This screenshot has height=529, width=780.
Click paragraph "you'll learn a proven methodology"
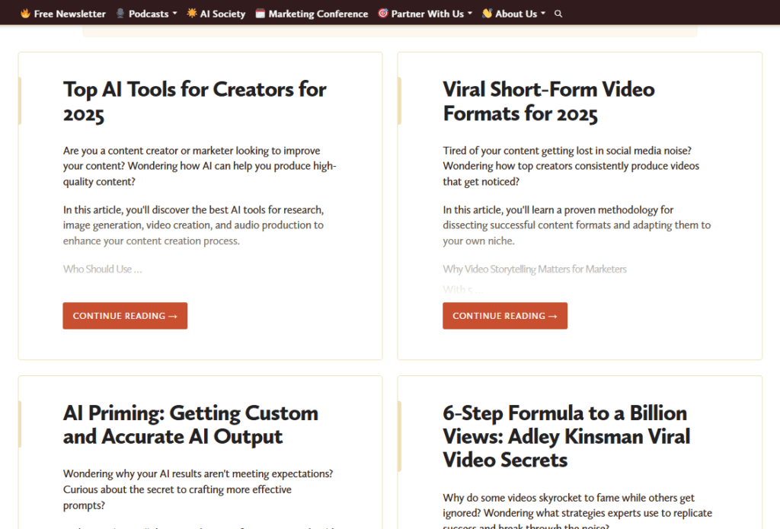coord(577,225)
